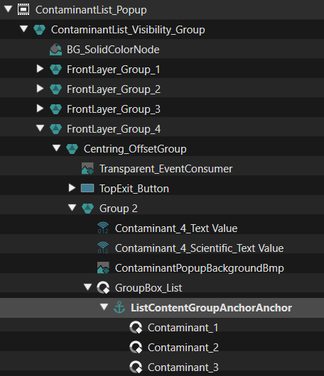Click group icon of Group 2
This screenshot has width=324, height=376.
tap(87, 209)
